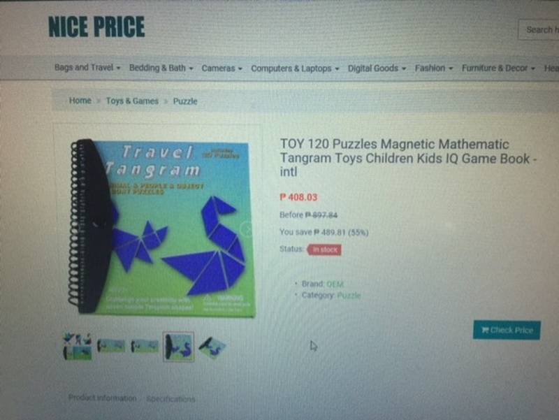Click the Check Price cart button
Screen dimensions: 559x420
pos(507,330)
